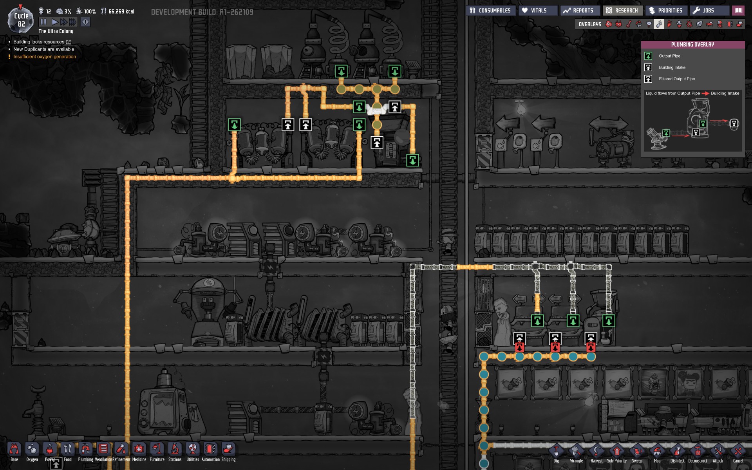
Task: Turn off the active Plumbing overlay
Action: pos(659,24)
